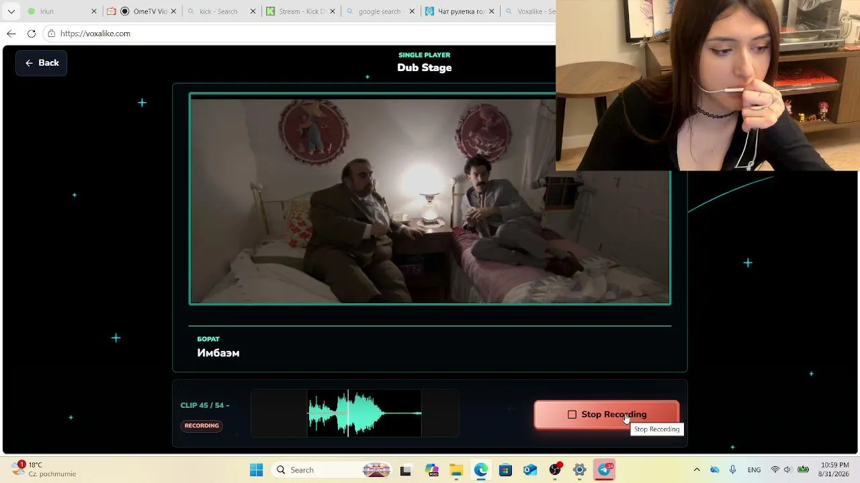Viewport: 860px width, 483px height.
Task: Switch to the "google search" tab
Action: 379,11
